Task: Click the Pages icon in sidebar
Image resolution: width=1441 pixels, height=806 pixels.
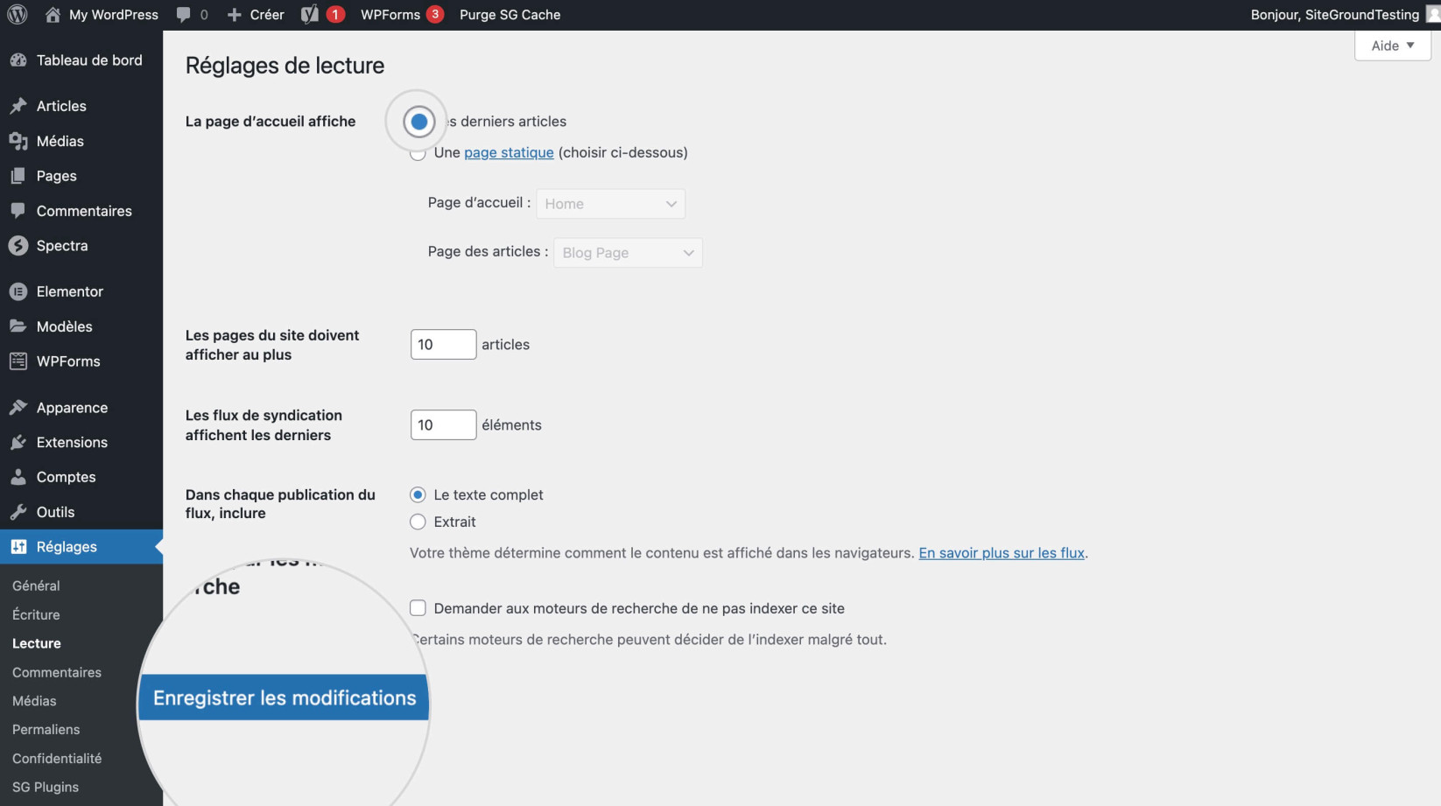Action: tap(18, 176)
